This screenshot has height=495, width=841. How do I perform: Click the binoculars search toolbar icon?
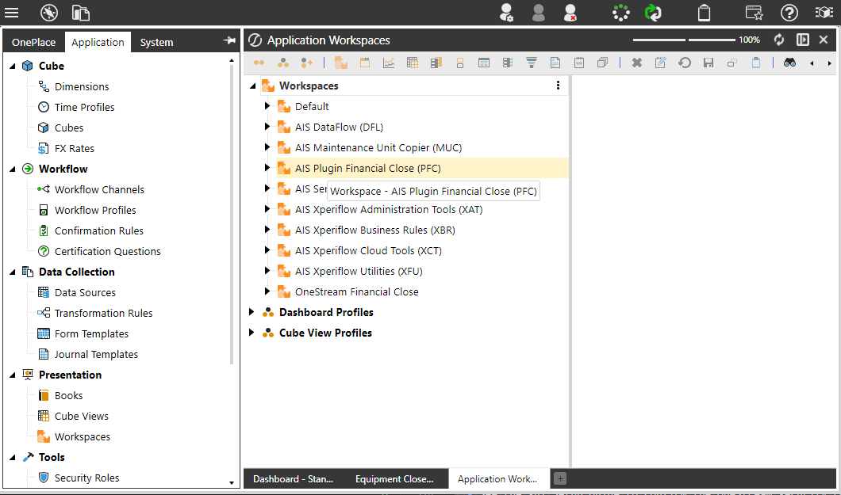(789, 63)
